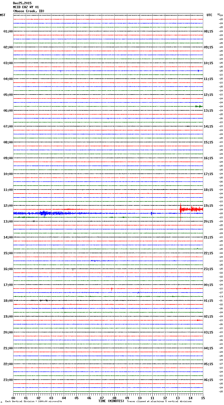Screen dimensions: 224x405
Task: Click the 01:15 UTC time label
Action: [208, 301]
